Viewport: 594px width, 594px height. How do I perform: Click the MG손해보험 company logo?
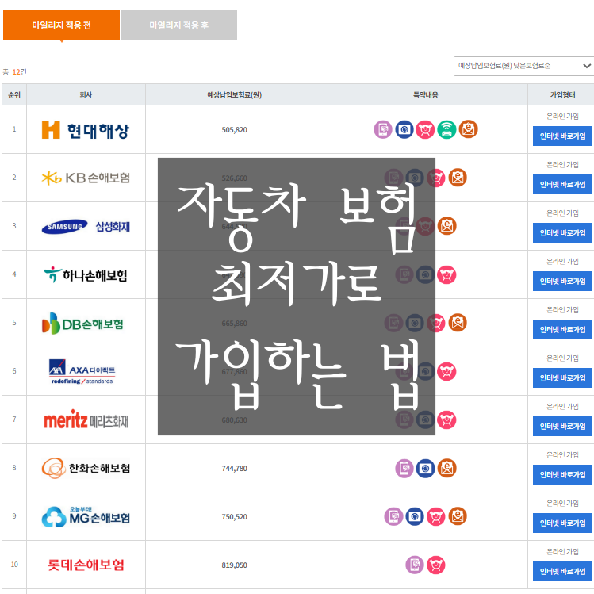[x=86, y=516]
